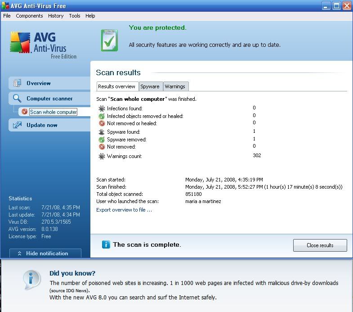
Task: Click the Last scan value 7/21/08, 4:35 PM
Action: click(61, 208)
